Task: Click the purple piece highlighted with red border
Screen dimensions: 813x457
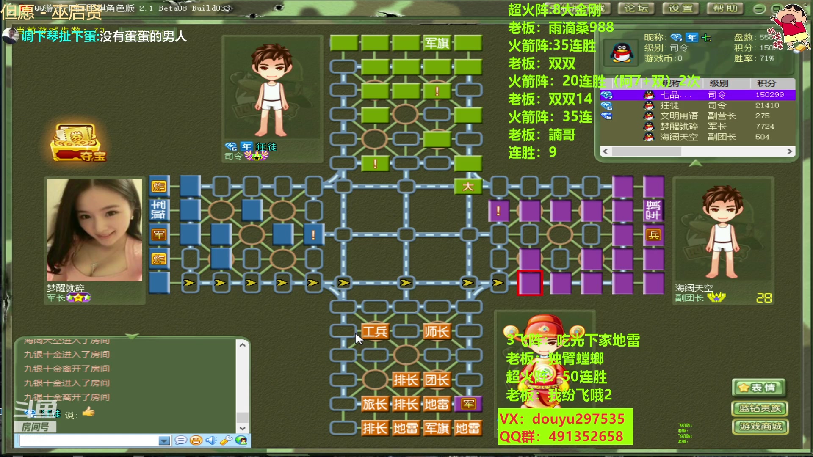Action: pos(529,283)
